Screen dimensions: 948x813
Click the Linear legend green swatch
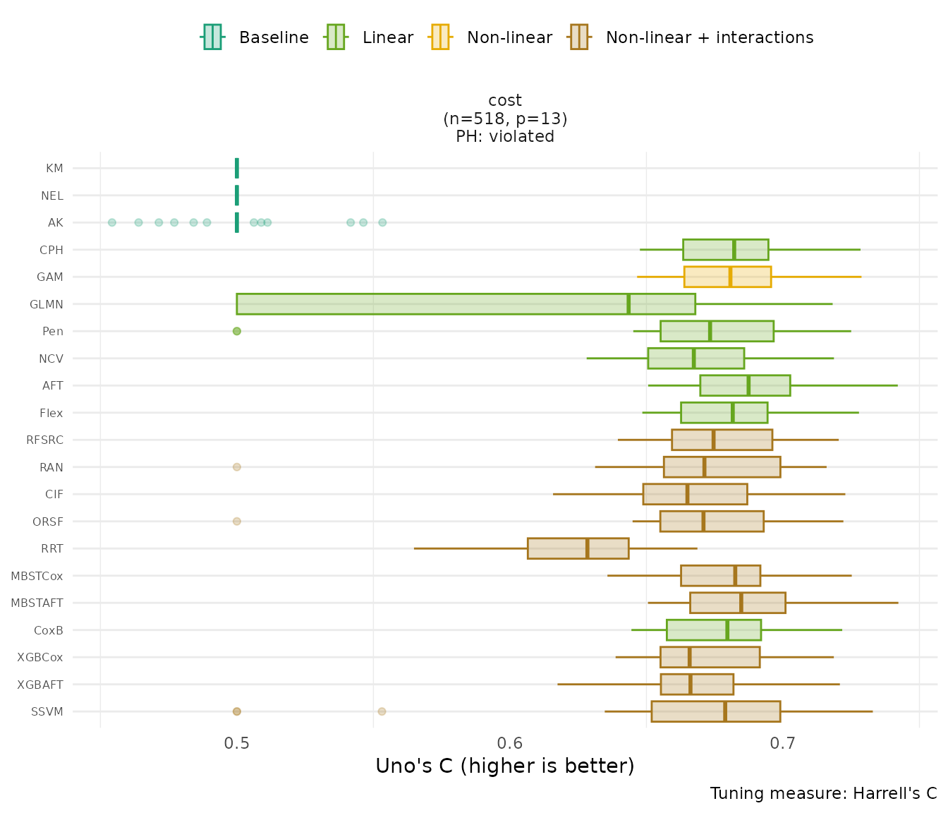tap(335, 37)
